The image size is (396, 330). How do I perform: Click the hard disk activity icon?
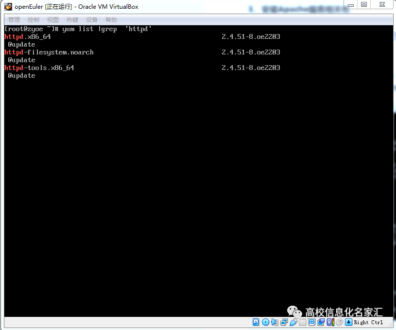click(256, 322)
